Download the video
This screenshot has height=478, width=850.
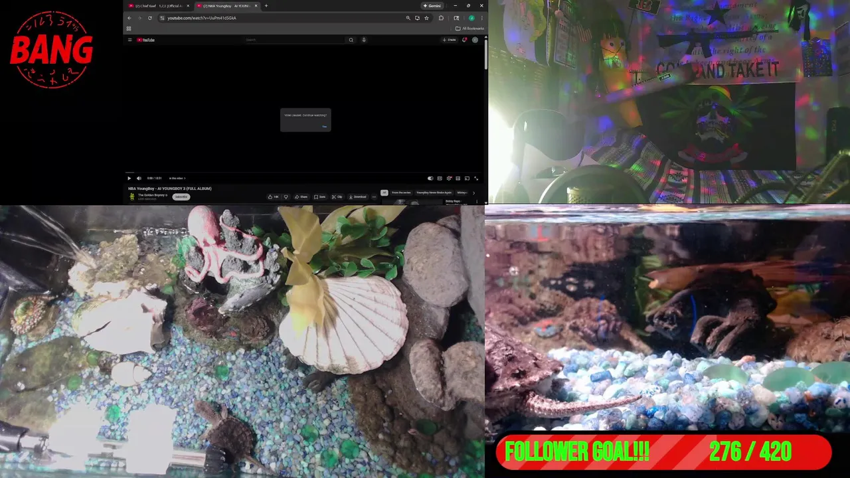point(358,197)
